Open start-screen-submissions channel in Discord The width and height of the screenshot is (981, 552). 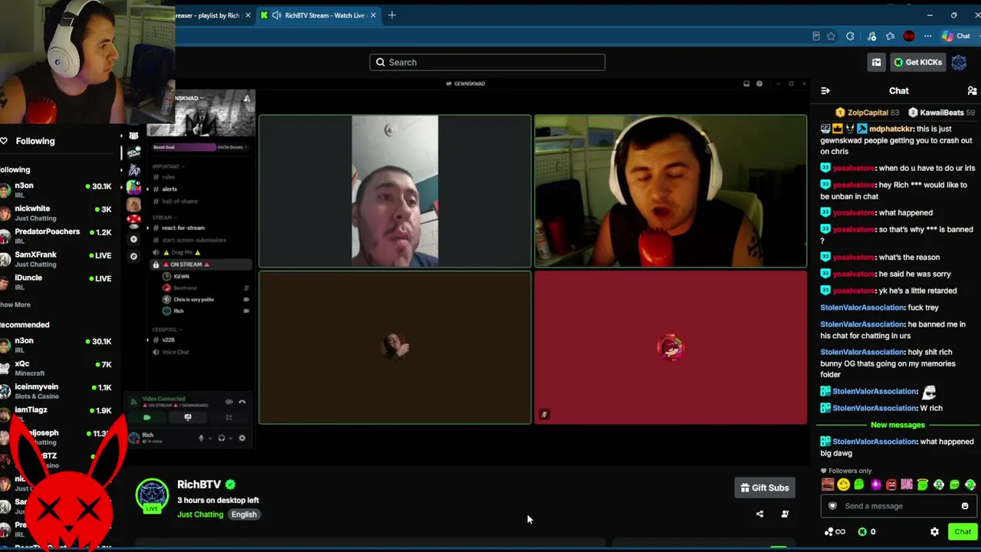pyautogui.click(x=199, y=240)
